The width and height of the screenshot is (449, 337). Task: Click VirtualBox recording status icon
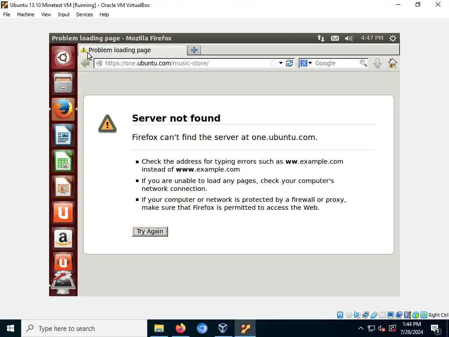399,315
